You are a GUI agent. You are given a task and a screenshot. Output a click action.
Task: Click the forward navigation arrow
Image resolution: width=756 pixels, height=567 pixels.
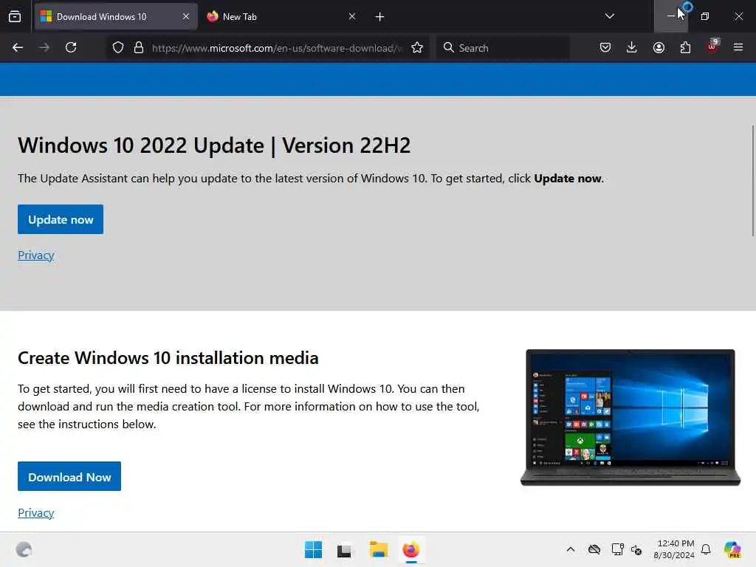coord(44,48)
